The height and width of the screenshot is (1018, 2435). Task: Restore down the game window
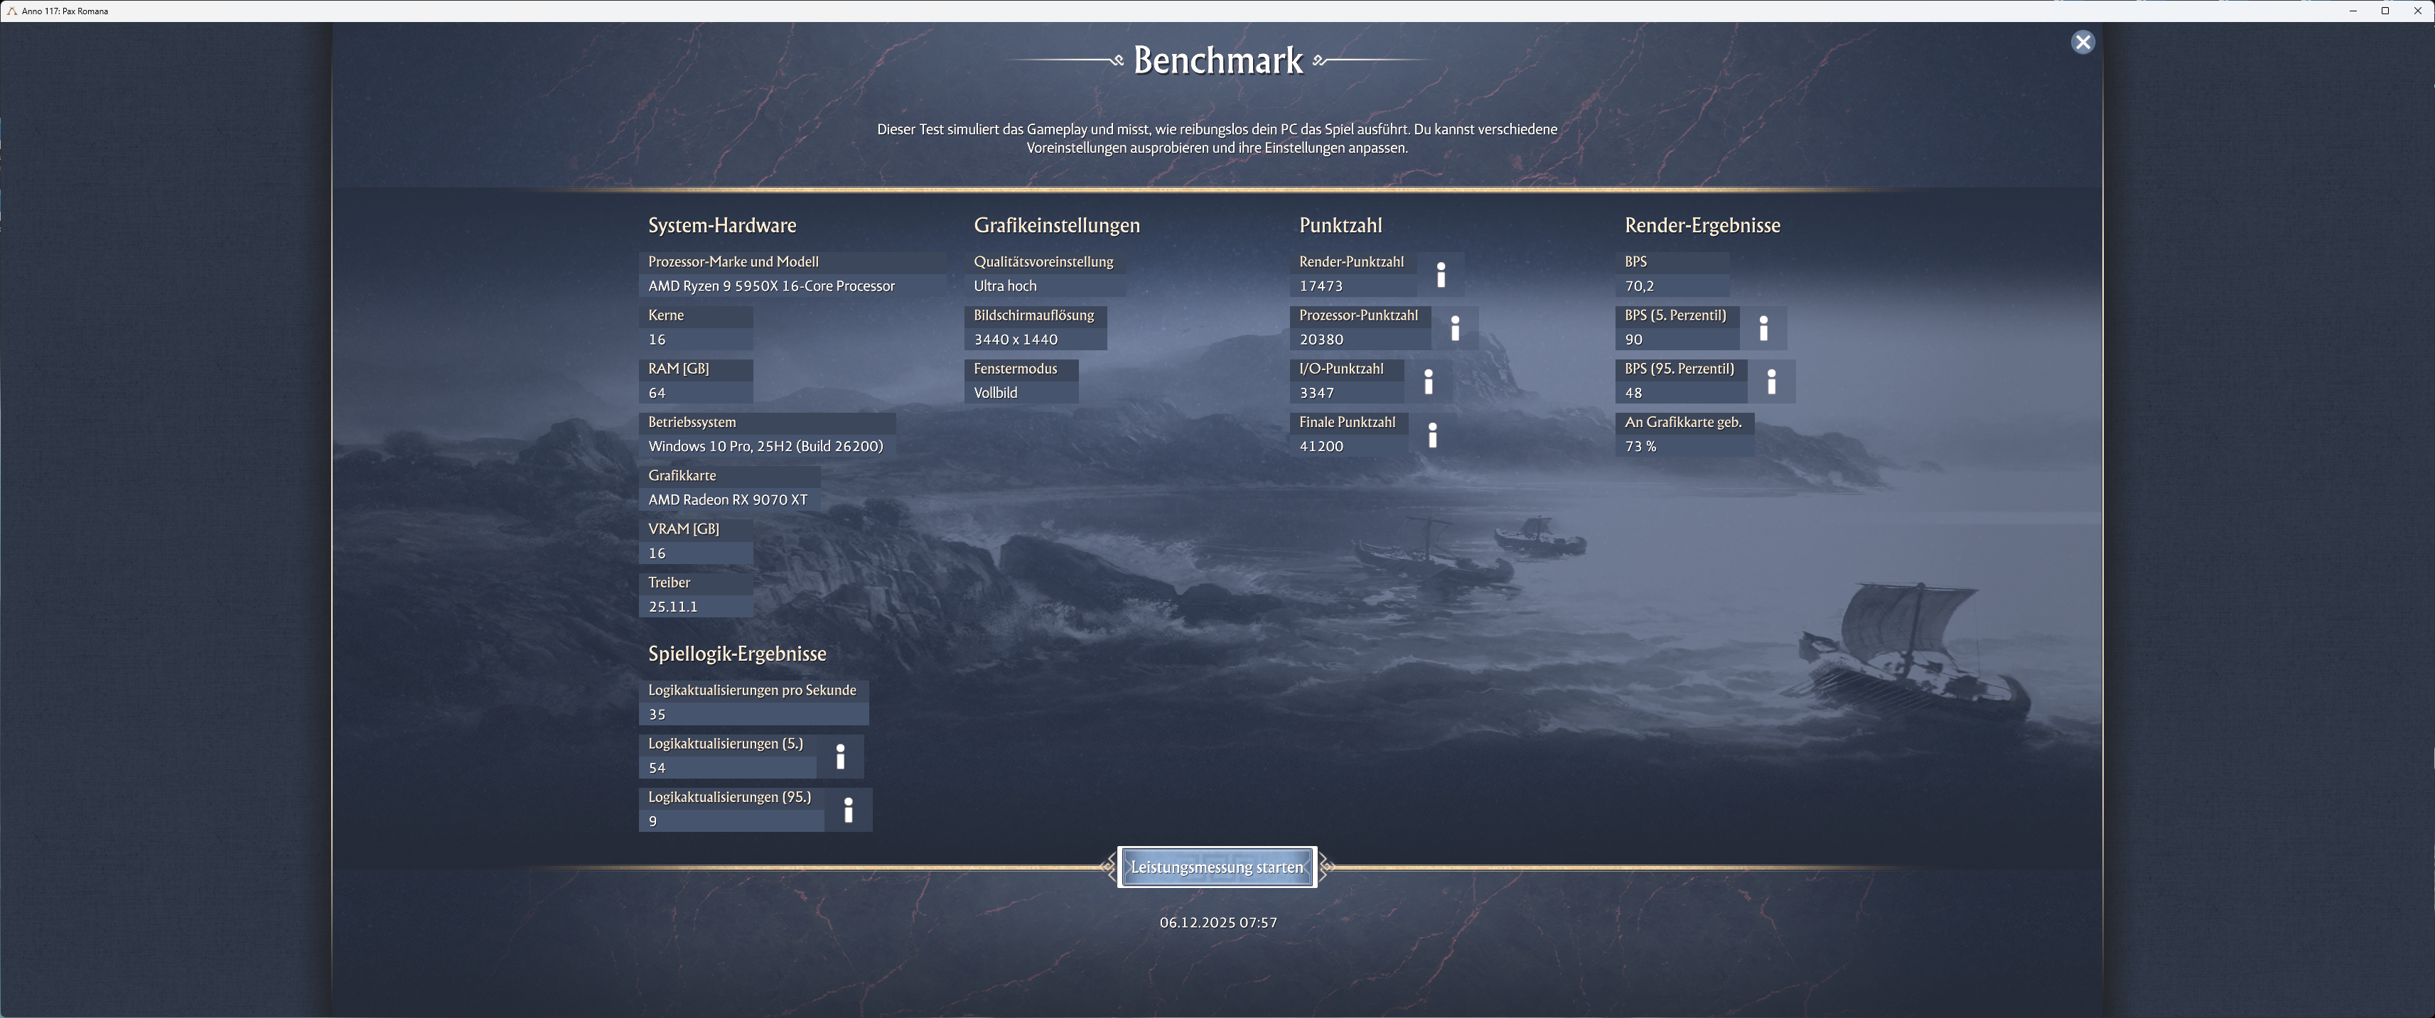click(x=2385, y=11)
